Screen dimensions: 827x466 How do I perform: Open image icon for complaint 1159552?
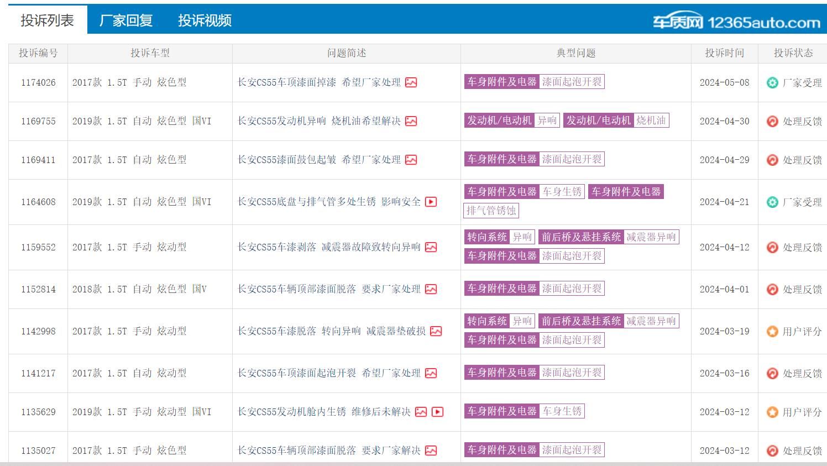431,247
